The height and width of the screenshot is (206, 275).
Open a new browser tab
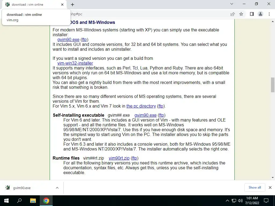click(73, 5)
